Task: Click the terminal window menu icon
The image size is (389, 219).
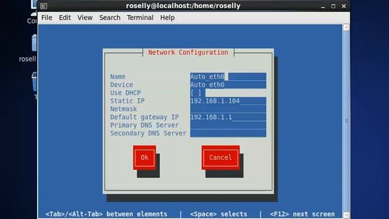Action: (x=44, y=6)
